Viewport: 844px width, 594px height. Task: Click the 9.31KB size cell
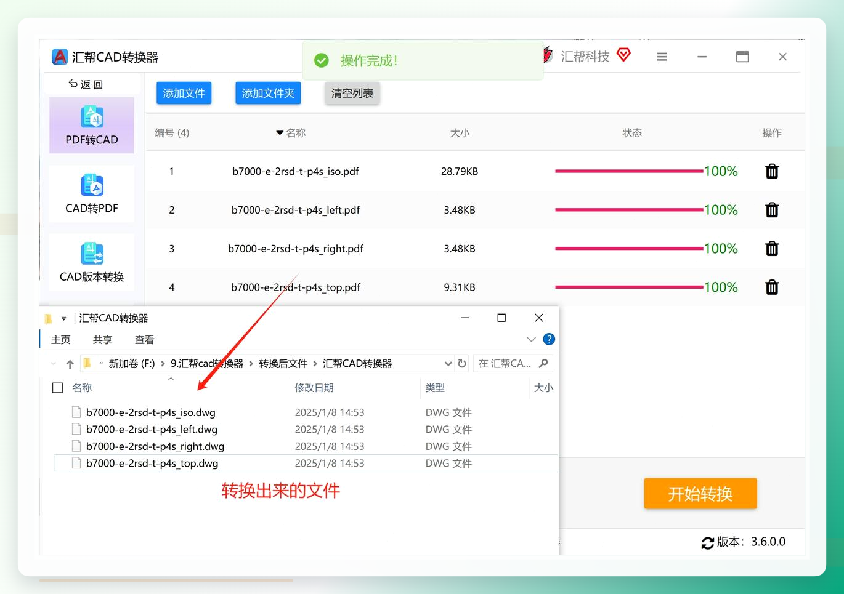(x=460, y=287)
